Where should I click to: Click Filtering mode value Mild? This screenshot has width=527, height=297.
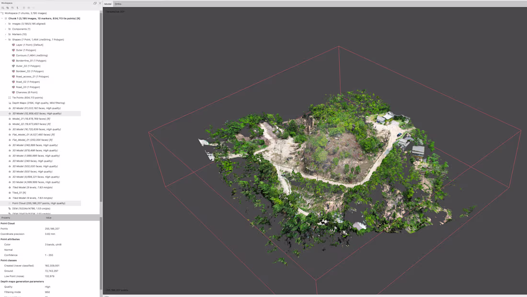tap(47, 292)
